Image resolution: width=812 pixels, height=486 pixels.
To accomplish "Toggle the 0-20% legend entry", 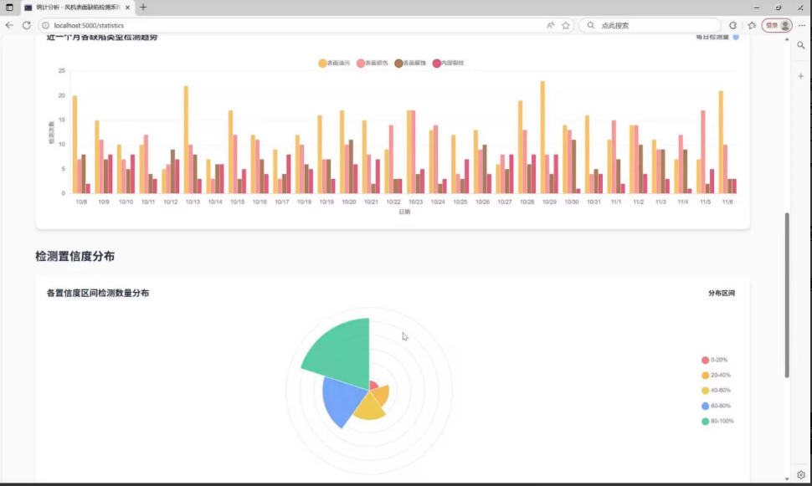I will [714, 360].
